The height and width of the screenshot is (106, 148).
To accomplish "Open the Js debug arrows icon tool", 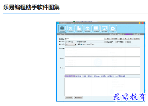I will click(x=70, y=29).
